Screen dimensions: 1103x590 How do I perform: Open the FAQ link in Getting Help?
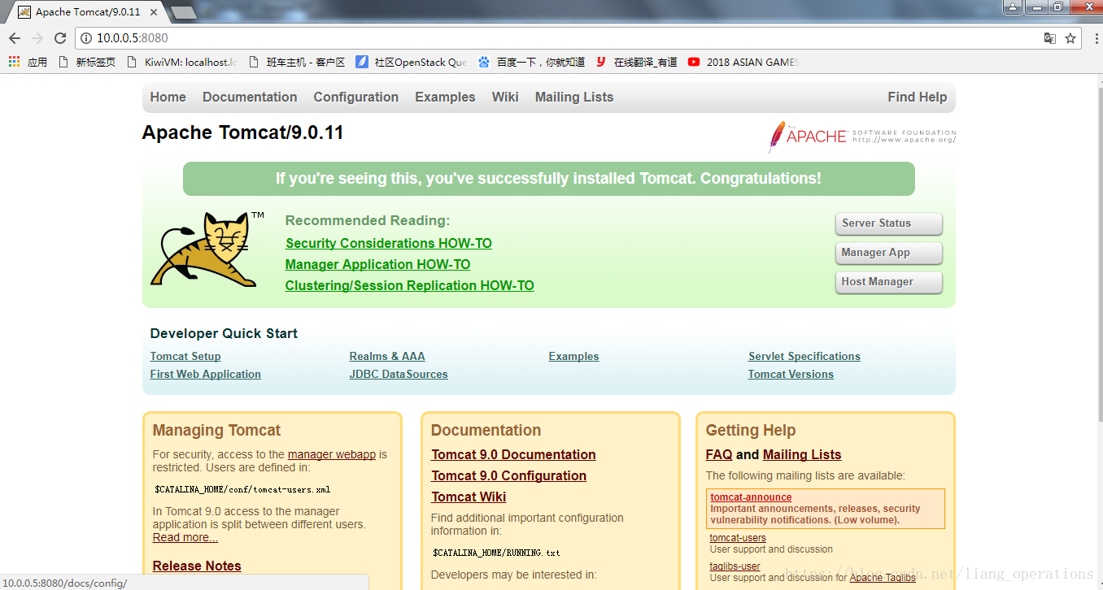coord(719,455)
